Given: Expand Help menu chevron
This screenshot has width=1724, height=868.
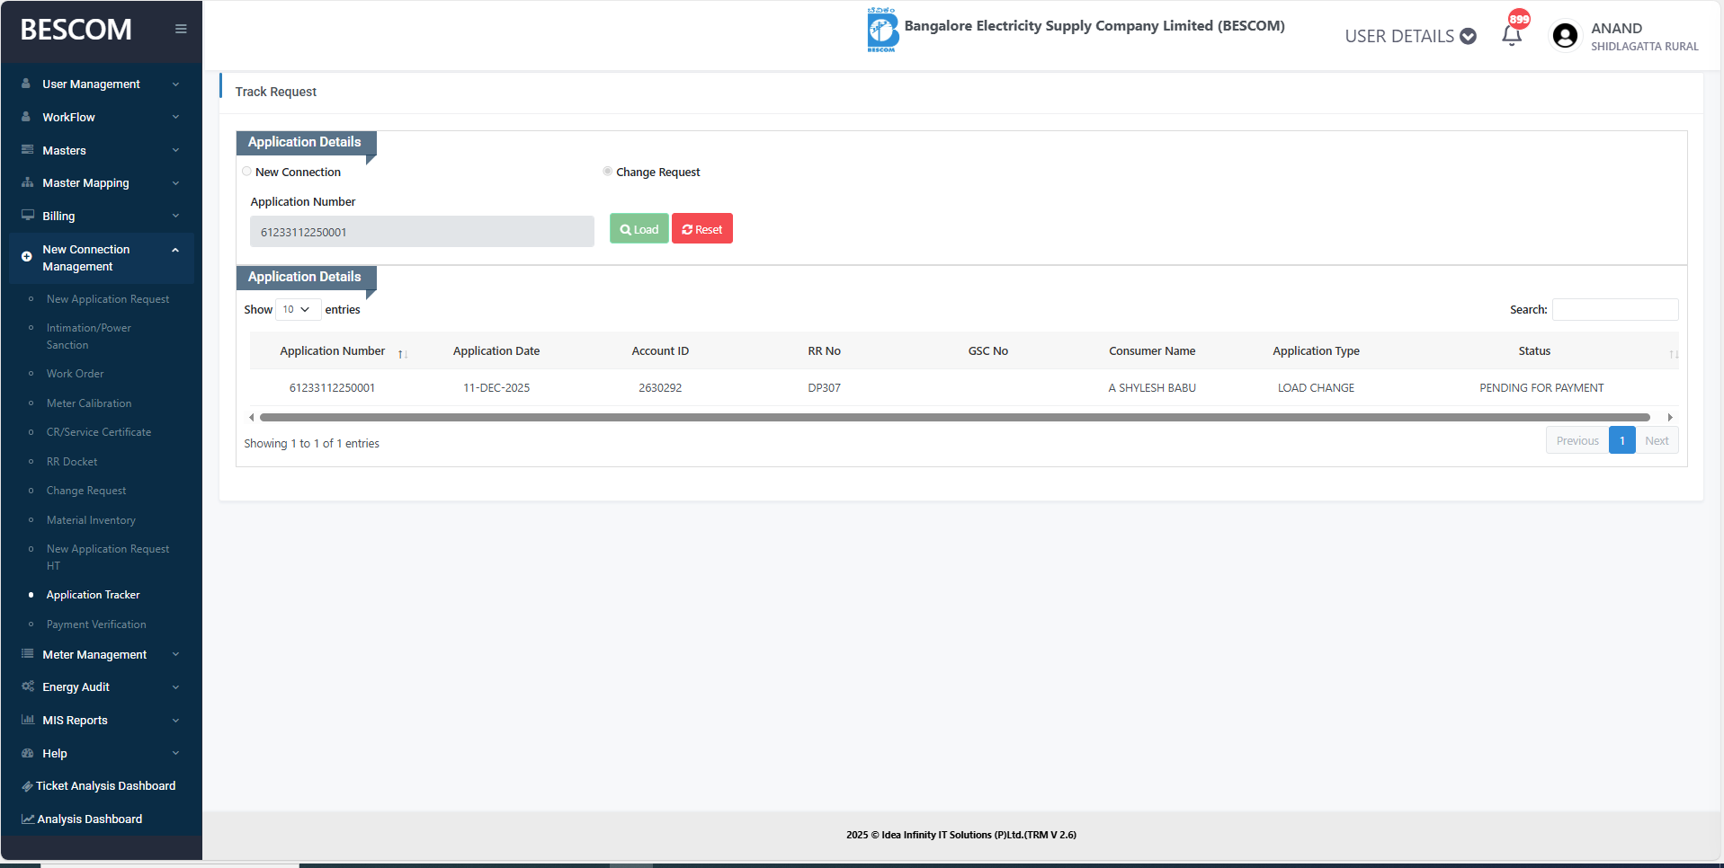Looking at the screenshot, I should point(175,753).
